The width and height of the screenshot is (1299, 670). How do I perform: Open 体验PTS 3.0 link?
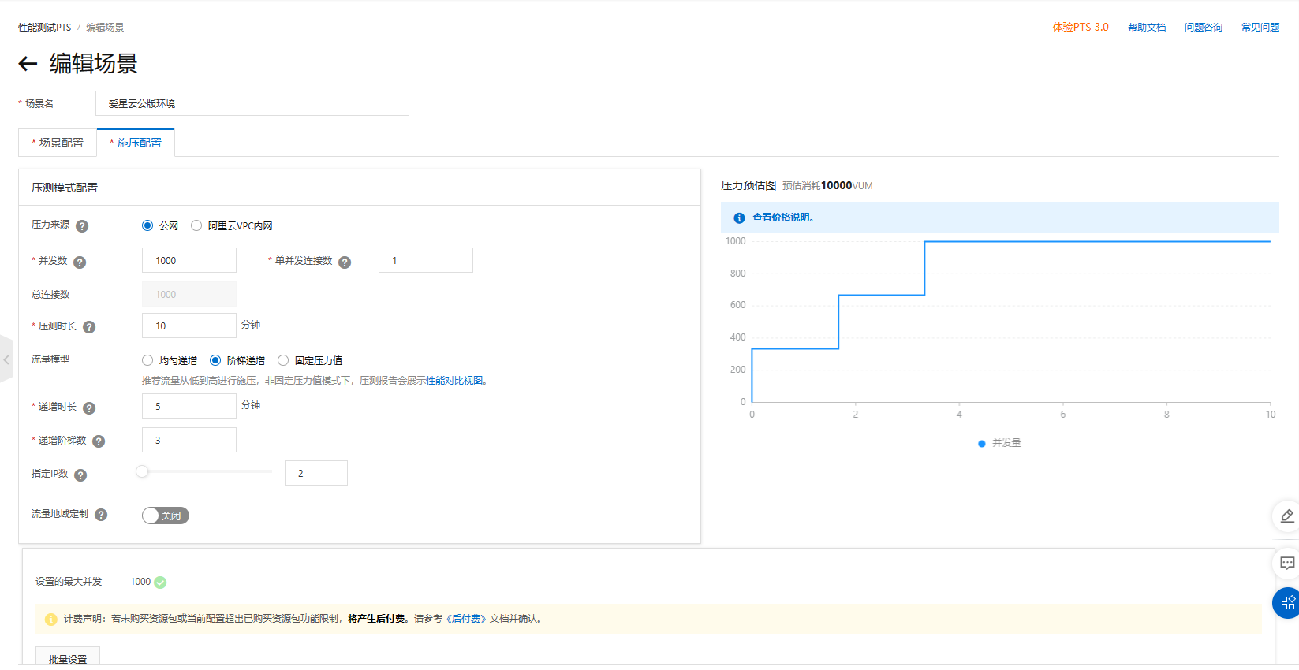(x=1081, y=28)
